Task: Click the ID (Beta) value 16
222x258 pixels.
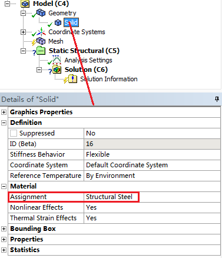Action: [x=152, y=144]
